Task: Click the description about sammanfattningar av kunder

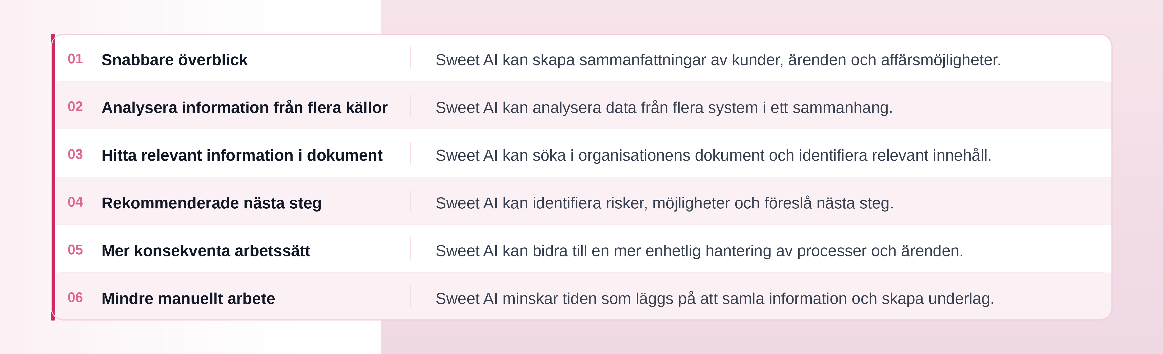Action: click(718, 60)
